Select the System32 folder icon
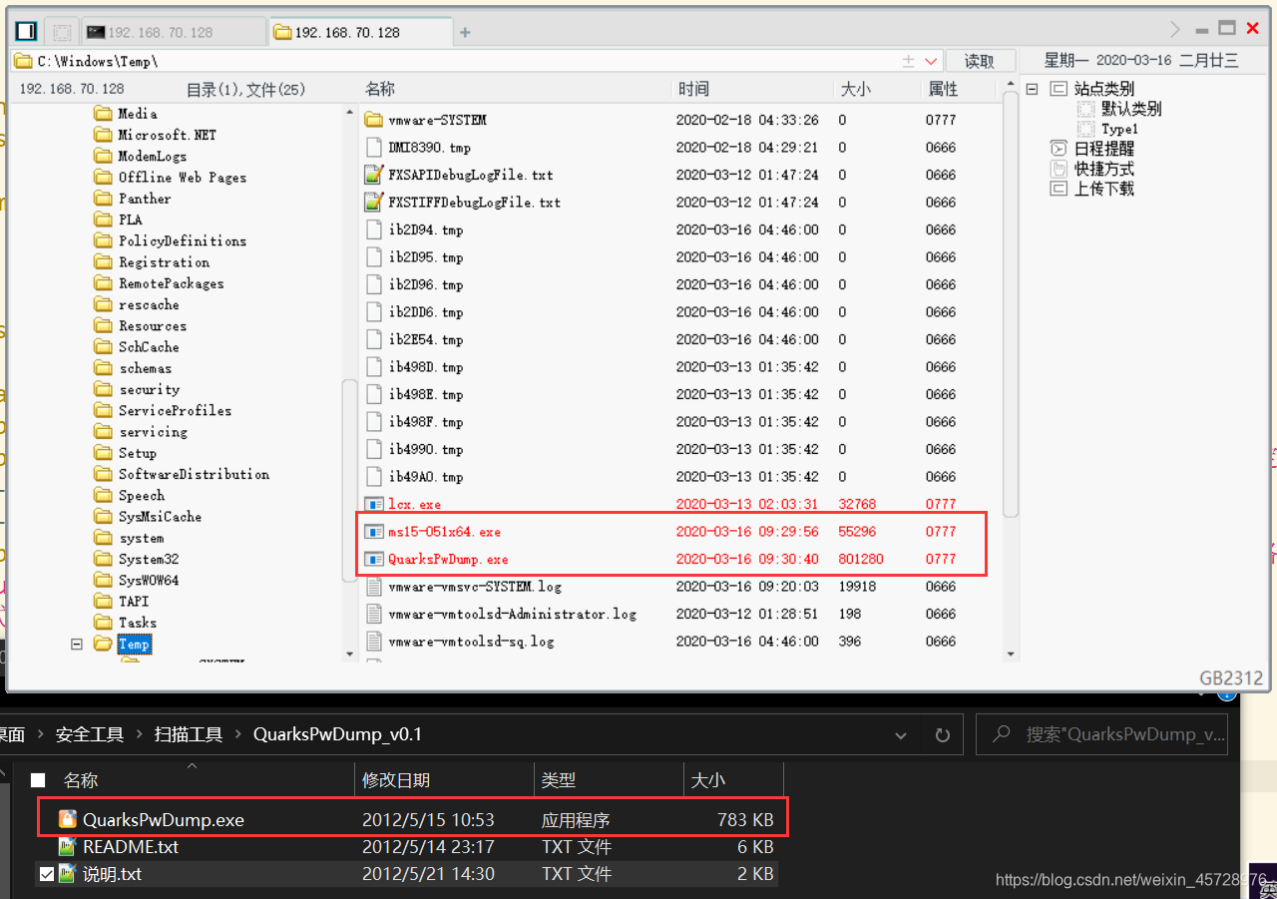 (x=103, y=559)
